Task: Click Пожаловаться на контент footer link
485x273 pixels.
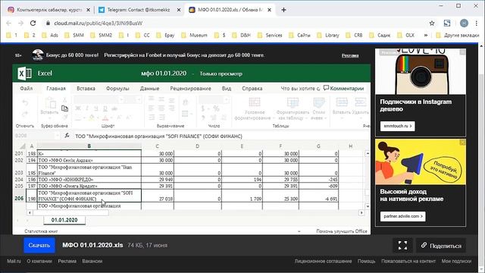Action: tap(408, 261)
